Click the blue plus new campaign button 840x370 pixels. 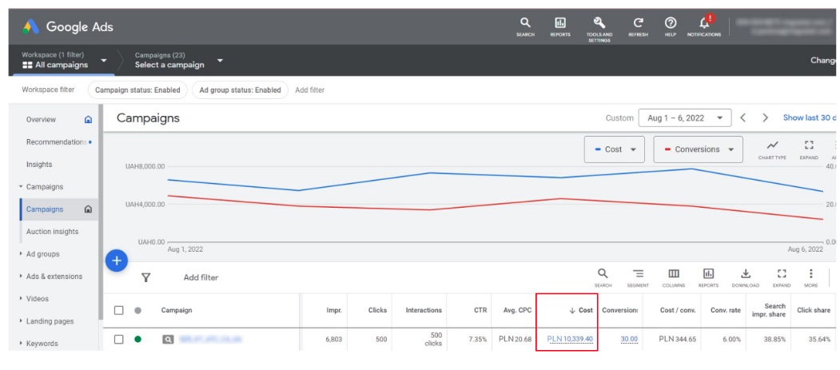click(117, 261)
